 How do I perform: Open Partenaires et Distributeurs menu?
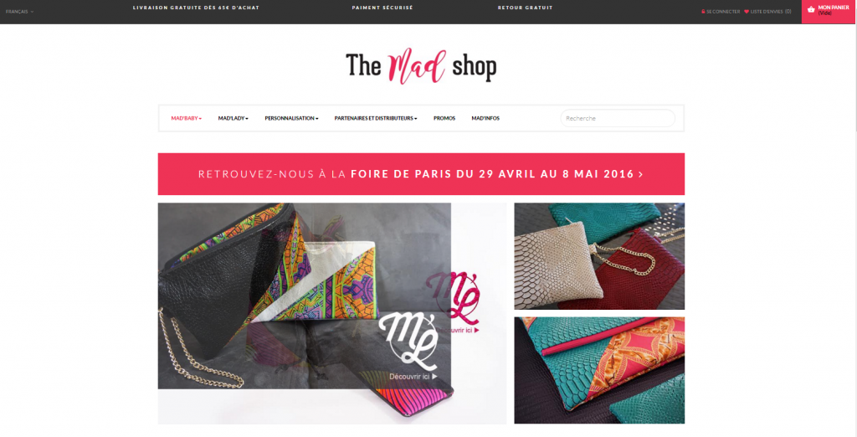tap(376, 118)
